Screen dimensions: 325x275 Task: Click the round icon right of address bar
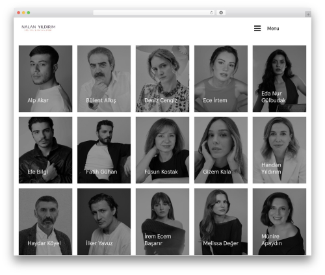pyautogui.click(x=221, y=13)
